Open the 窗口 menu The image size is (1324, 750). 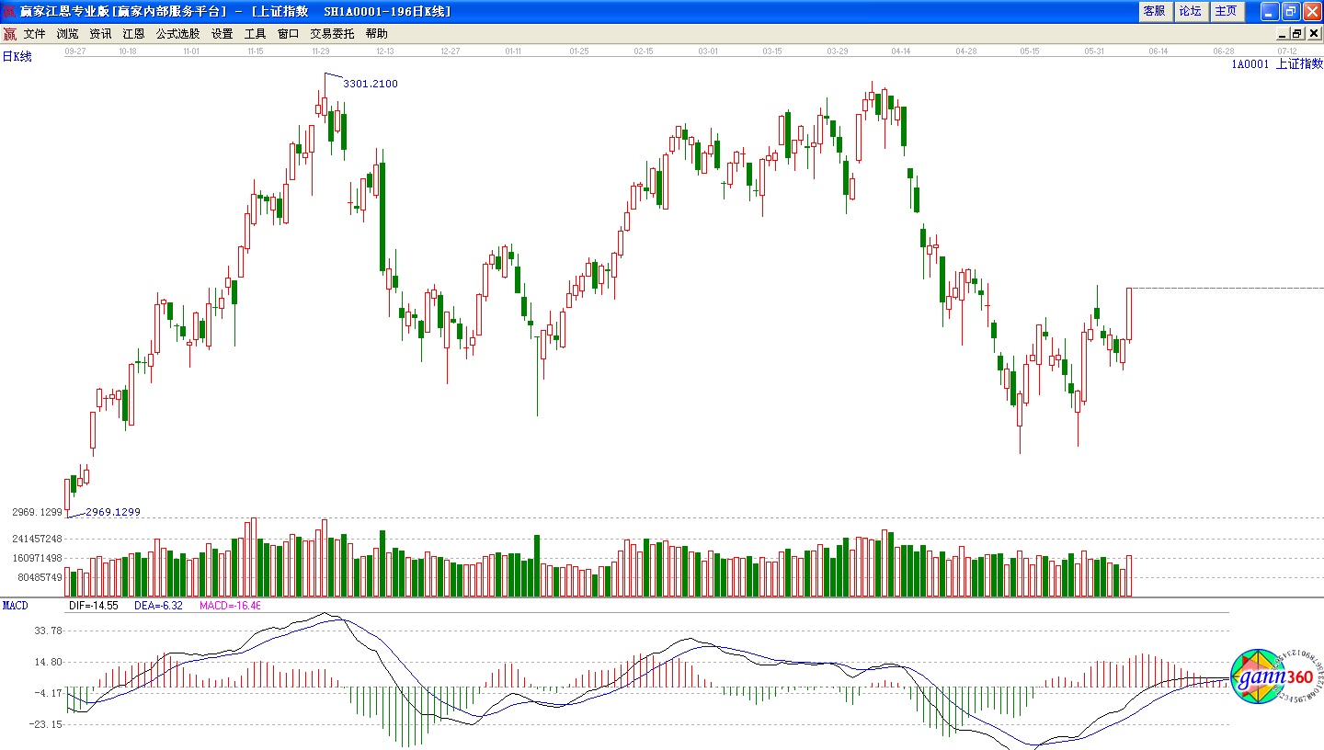pos(289,34)
